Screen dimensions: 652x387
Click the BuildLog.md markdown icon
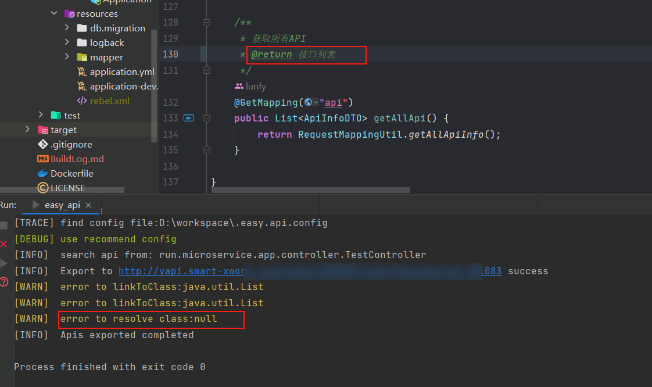pos(43,159)
